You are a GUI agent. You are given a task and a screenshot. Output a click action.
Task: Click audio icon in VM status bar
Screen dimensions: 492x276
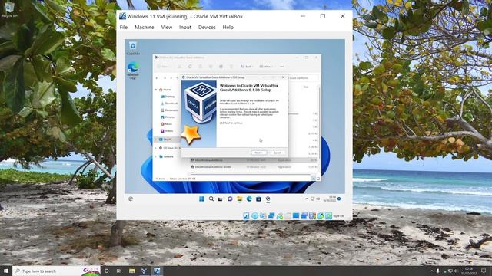(x=263, y=216)
